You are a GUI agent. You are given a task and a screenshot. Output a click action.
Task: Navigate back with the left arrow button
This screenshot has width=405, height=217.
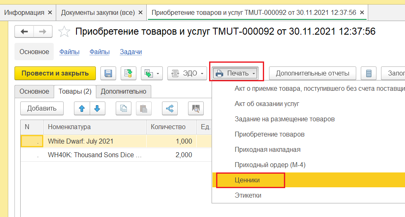[24, 31]
